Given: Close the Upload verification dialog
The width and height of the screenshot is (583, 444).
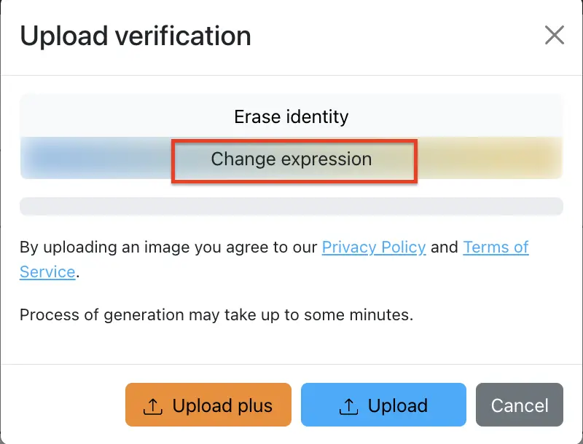Looking at the screenshot, I should coord(555,35).
